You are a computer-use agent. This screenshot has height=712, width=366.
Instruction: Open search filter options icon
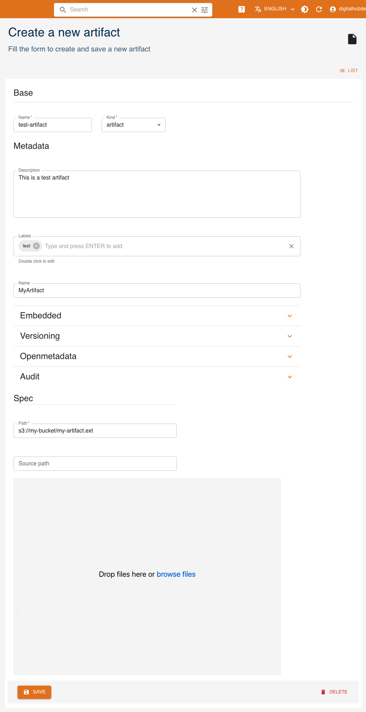coord(205,10)
